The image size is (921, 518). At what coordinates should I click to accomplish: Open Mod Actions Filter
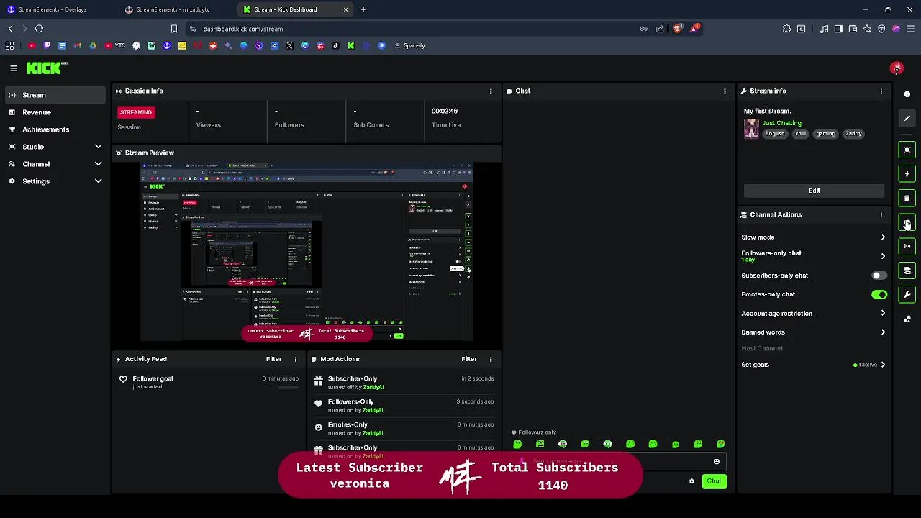pos(469,359)
